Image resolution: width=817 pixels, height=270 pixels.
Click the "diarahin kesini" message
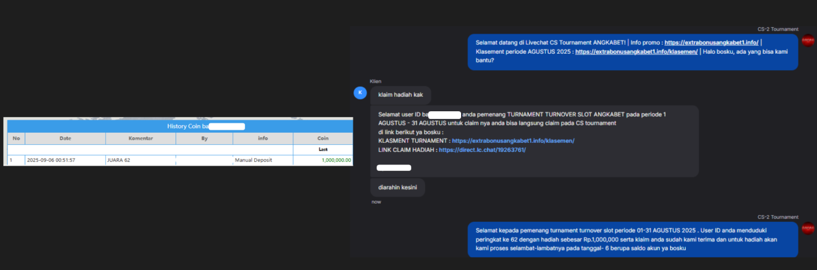398,187
